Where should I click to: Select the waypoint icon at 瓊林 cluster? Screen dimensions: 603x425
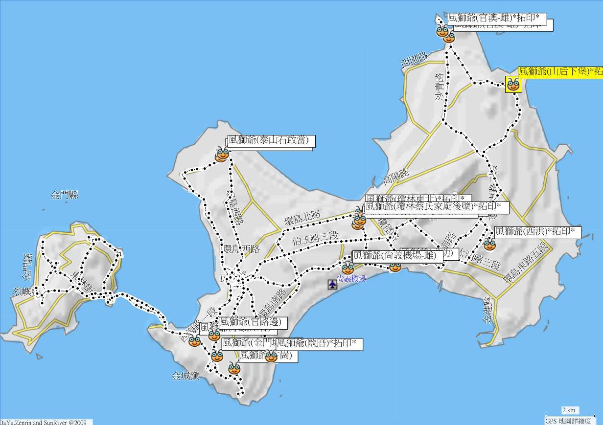point(359,220)
